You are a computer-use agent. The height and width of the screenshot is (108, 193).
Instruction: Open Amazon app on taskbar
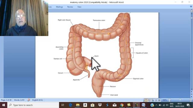coord(85,105)
